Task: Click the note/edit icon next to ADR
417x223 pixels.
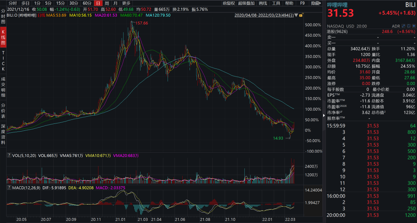Action: coord(403,26)
